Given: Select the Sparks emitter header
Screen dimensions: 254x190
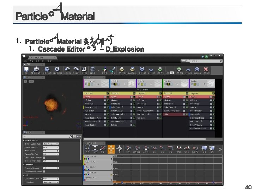Looking at the screenshot, I should tap(149, 83).
